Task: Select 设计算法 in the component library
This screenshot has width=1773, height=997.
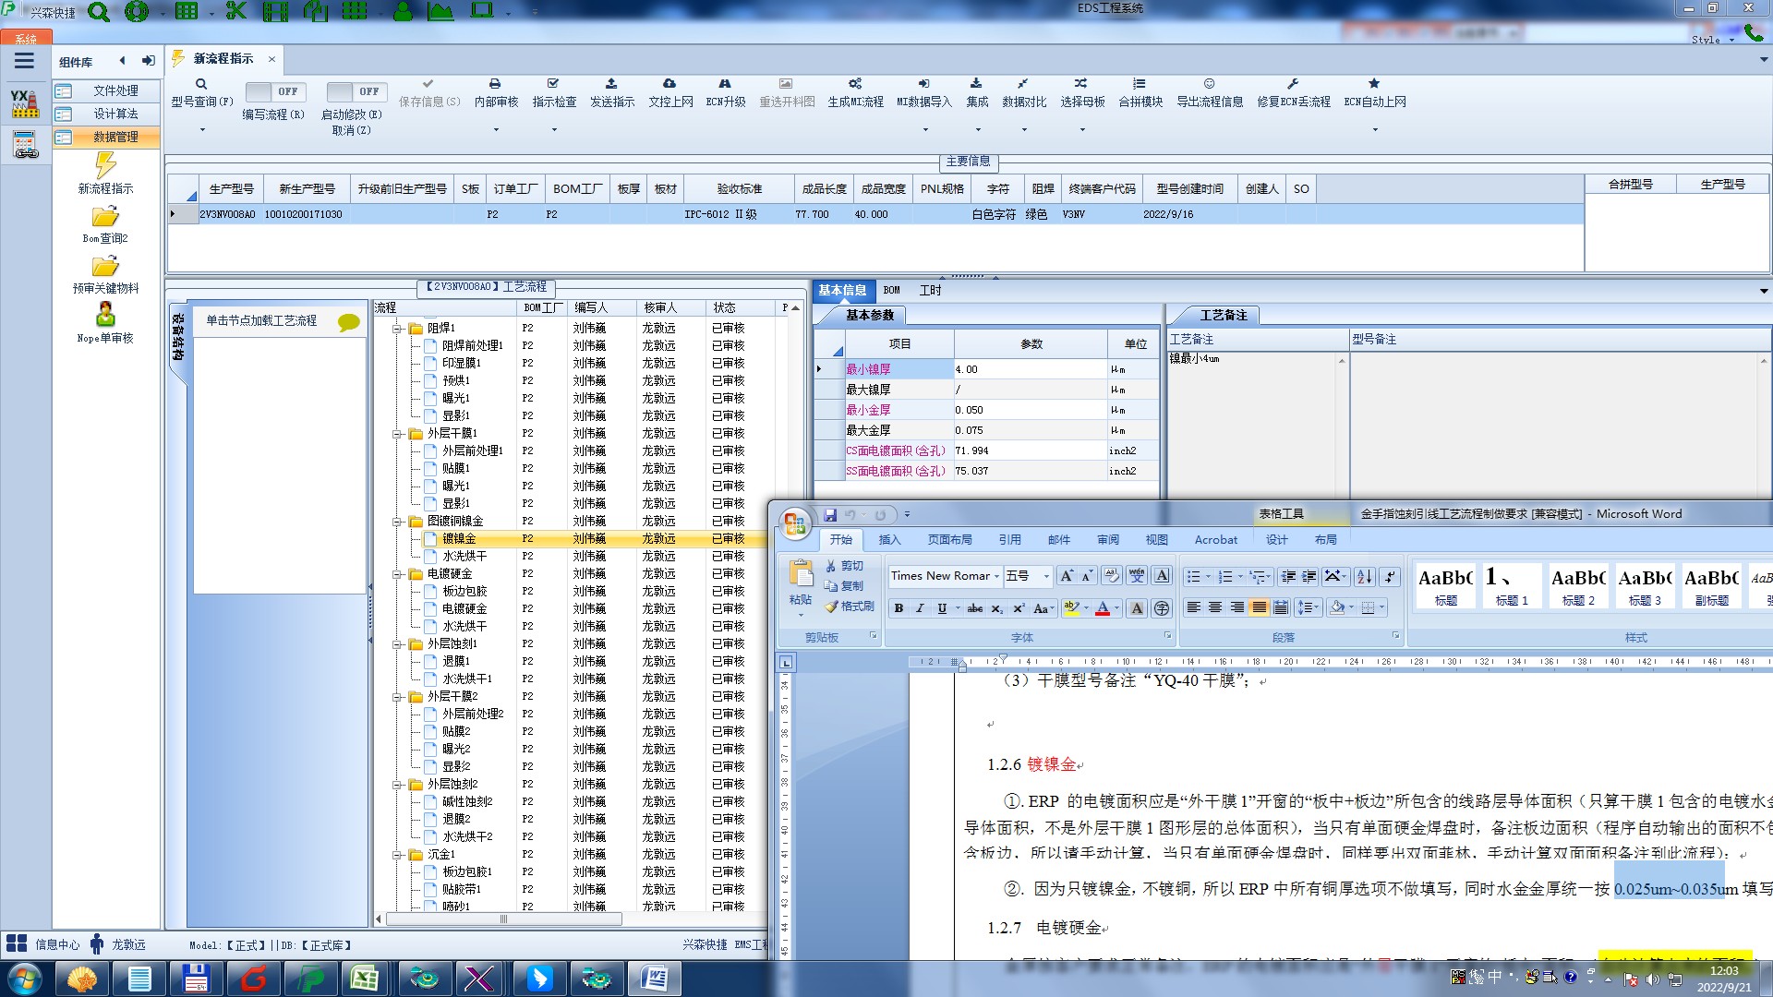Action: point(115,114)
